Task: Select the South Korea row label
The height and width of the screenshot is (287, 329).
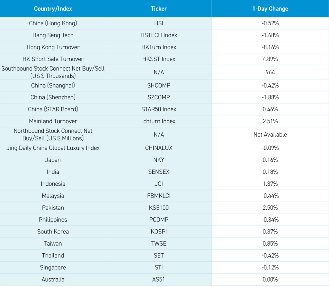Action: tap(53, 232)
